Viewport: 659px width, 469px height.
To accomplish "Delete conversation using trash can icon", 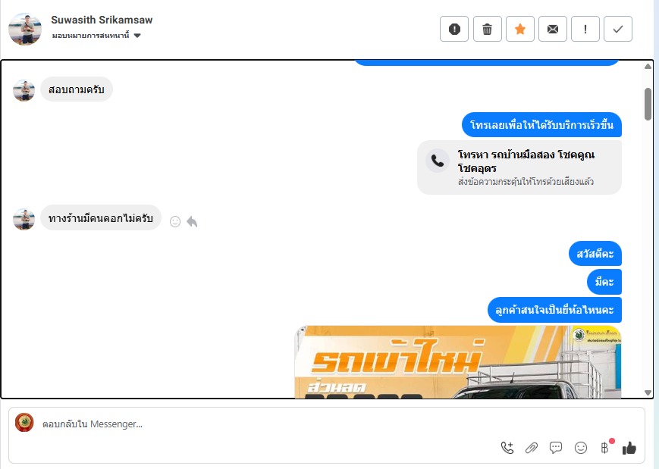I will coord(487,29).
